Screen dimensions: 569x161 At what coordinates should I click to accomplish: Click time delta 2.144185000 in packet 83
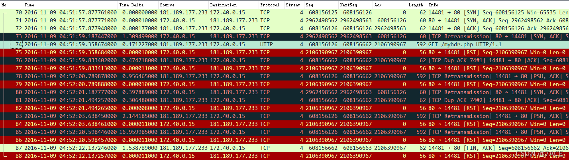(x=139, y=116)
